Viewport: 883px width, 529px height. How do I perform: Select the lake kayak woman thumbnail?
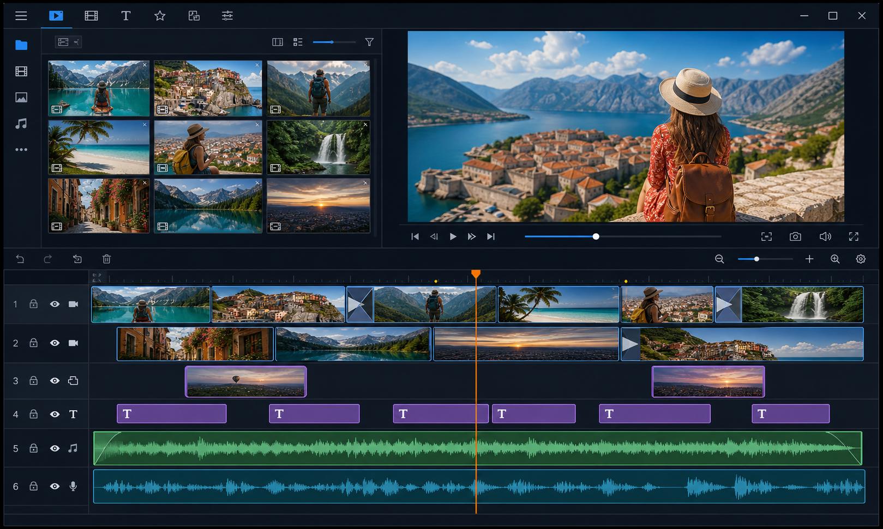point(99,88)
